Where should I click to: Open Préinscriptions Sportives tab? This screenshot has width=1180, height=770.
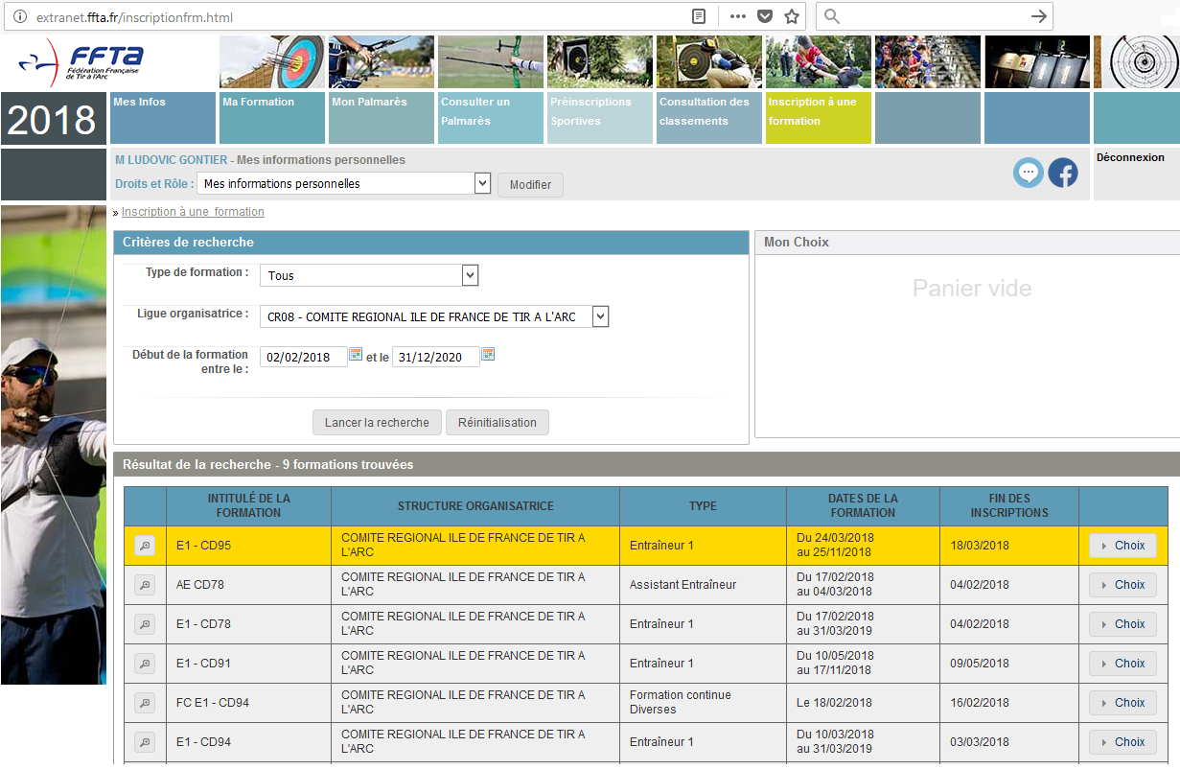click(x=600, y=118)
